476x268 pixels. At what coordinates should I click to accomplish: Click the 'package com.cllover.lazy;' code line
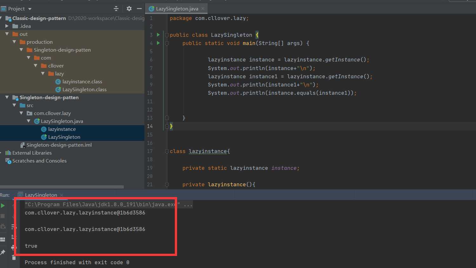coord(209,18)
